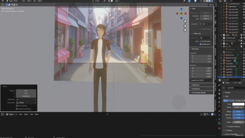Select Point light type button
This screenshot has height=138, width=245.
[226, 100]
